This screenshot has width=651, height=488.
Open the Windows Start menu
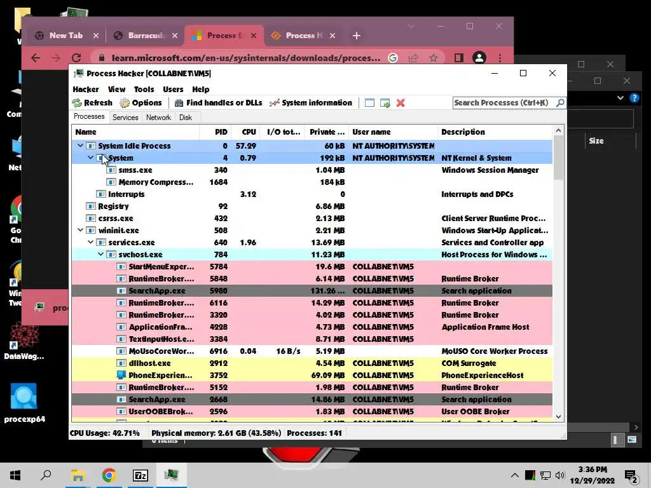pyautogui.click(x=15, y=475)
